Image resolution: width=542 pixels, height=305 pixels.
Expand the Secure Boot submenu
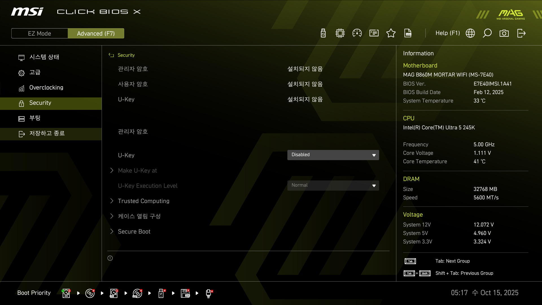[134, 232]
